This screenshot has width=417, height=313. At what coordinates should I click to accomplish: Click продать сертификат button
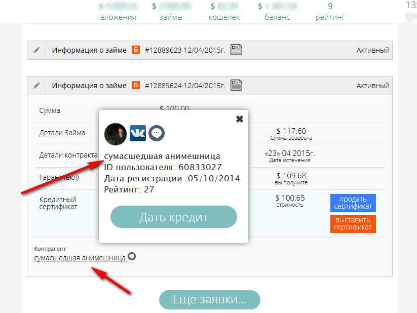point(353,203)
